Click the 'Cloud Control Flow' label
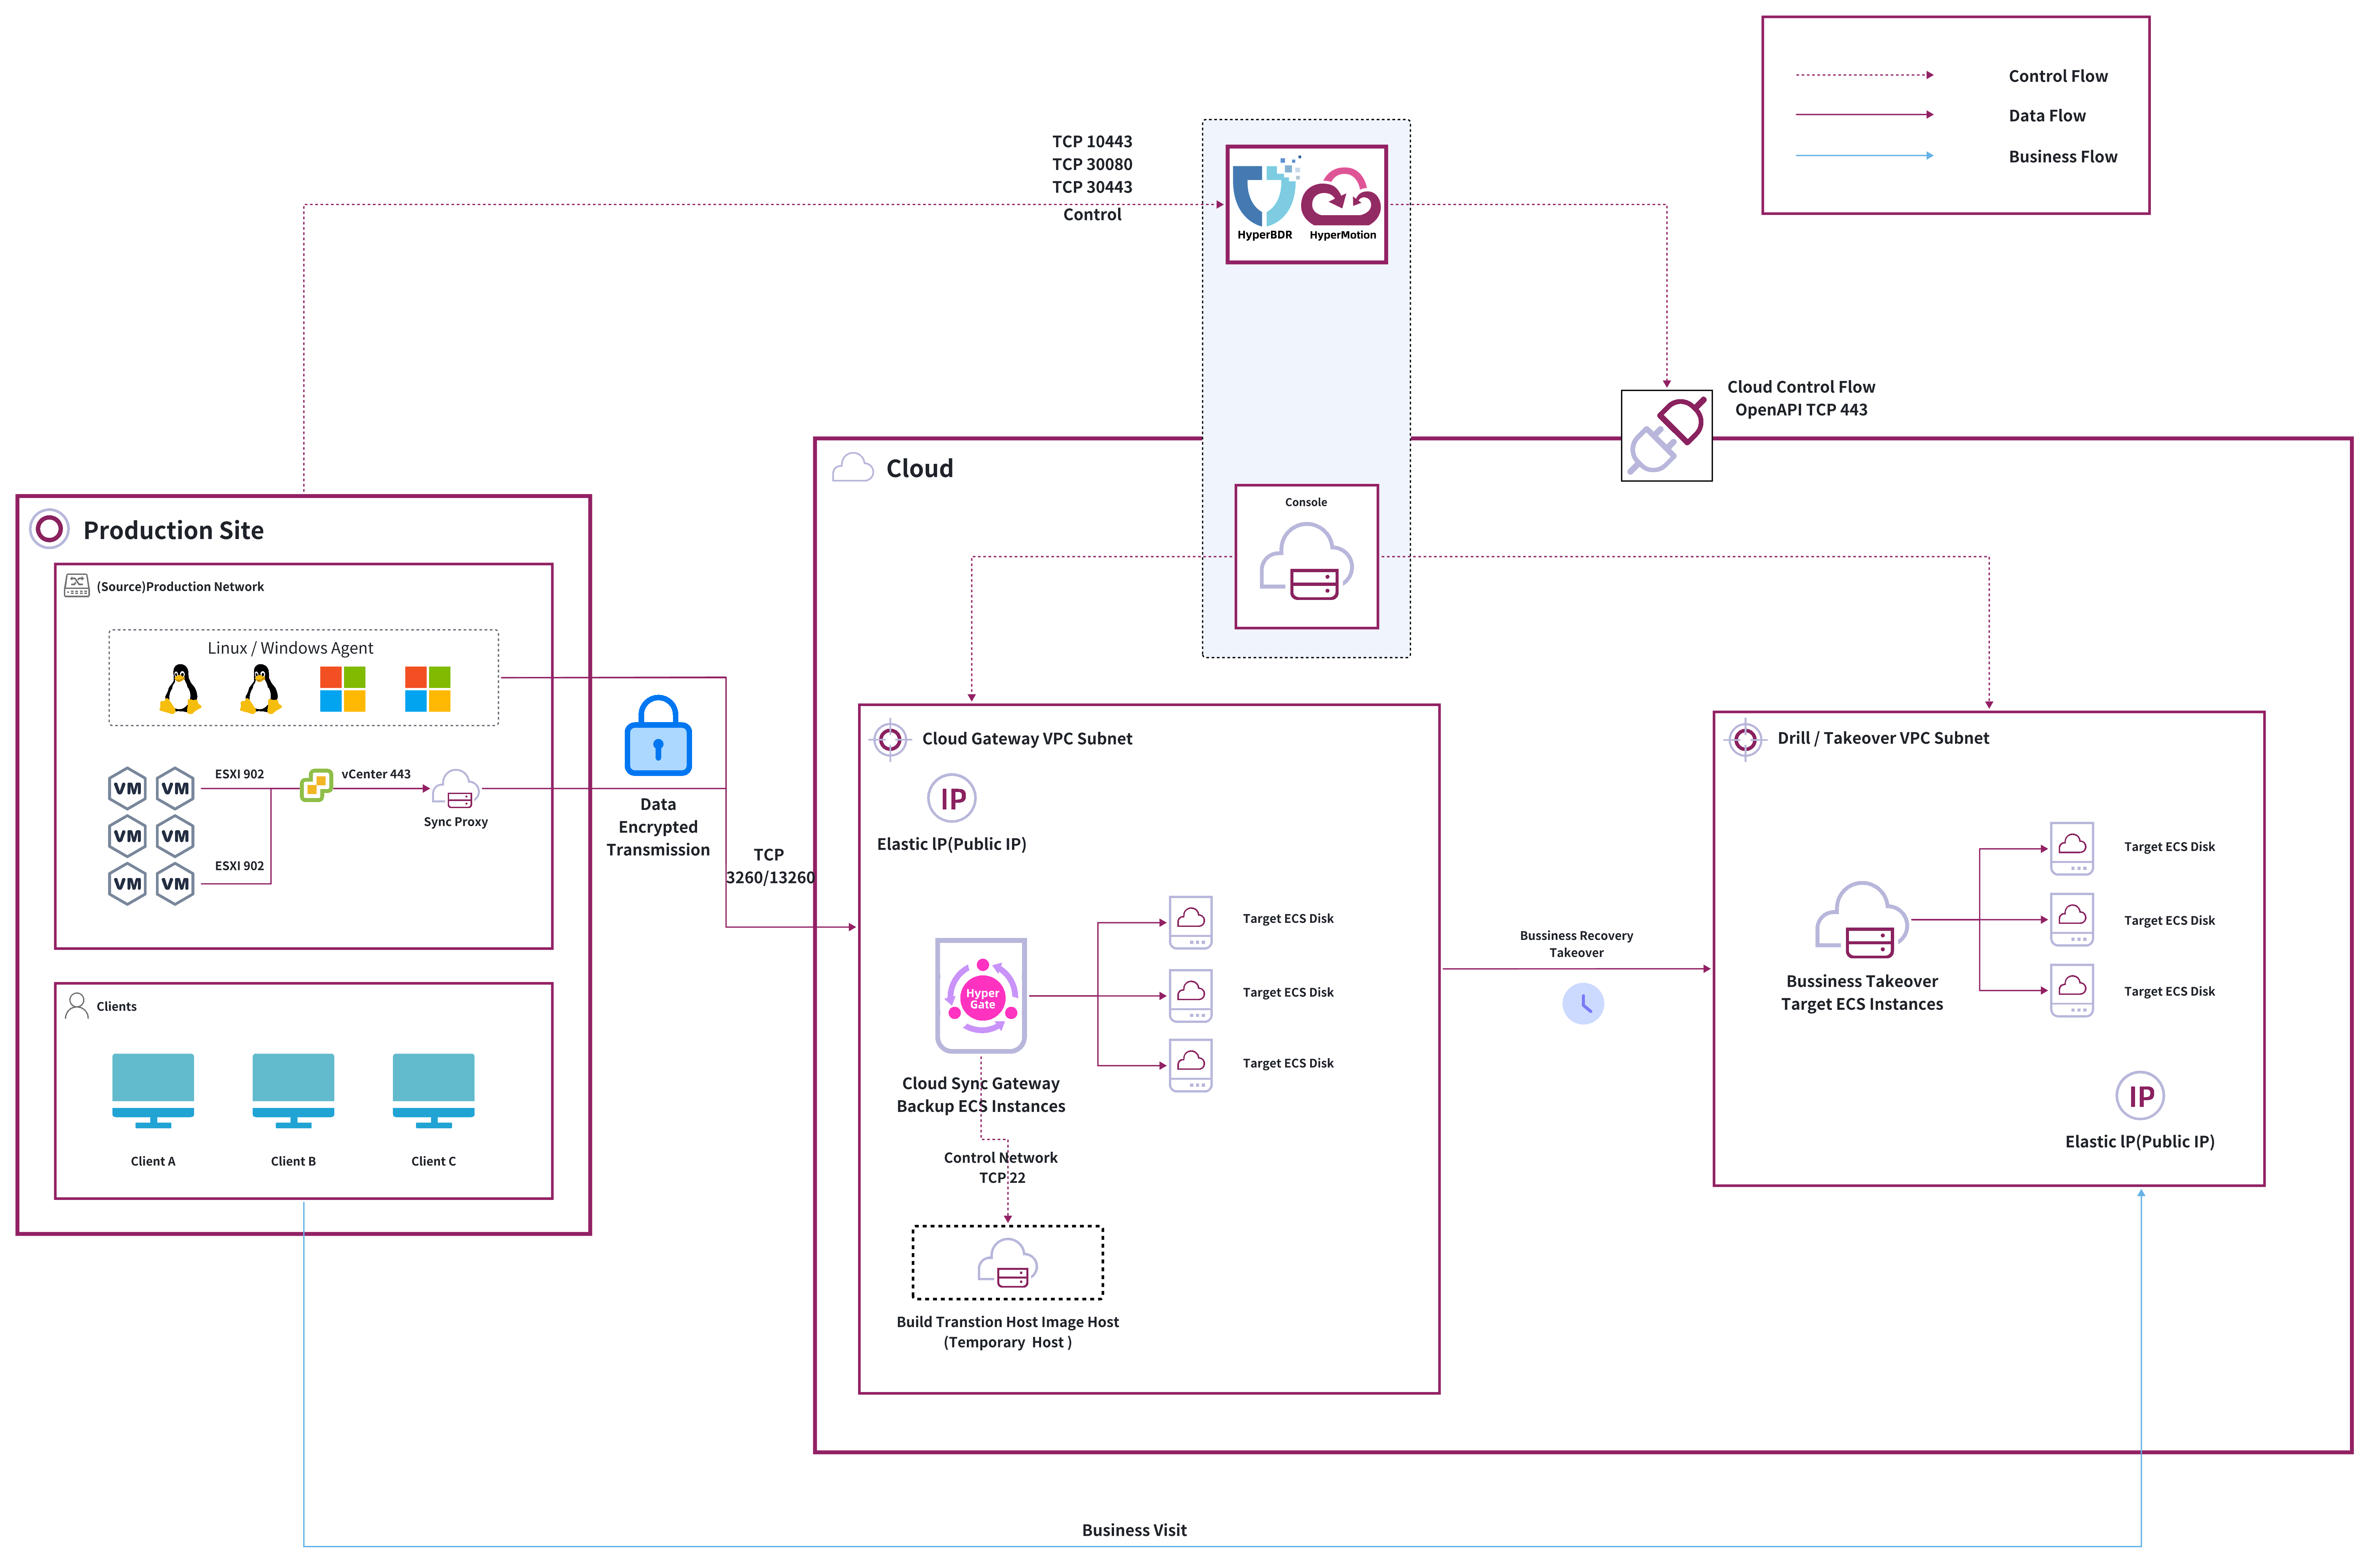2370x1568 pixels. pyautogui.click(x=1801, y=387)
